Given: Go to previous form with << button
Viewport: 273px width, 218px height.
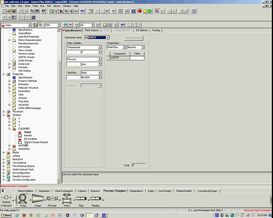Looking at the screenshot, I should click(x=77, y=25).
